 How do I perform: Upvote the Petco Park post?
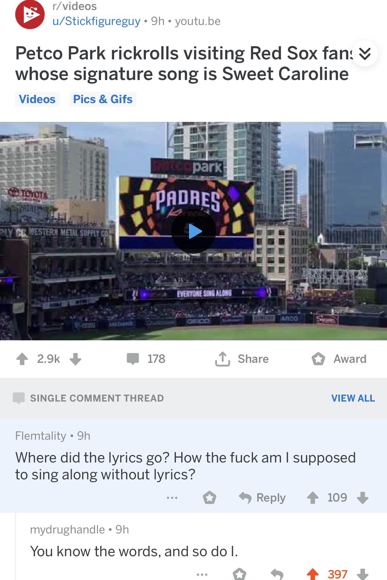pyautogui.click(x=21, y=359)
